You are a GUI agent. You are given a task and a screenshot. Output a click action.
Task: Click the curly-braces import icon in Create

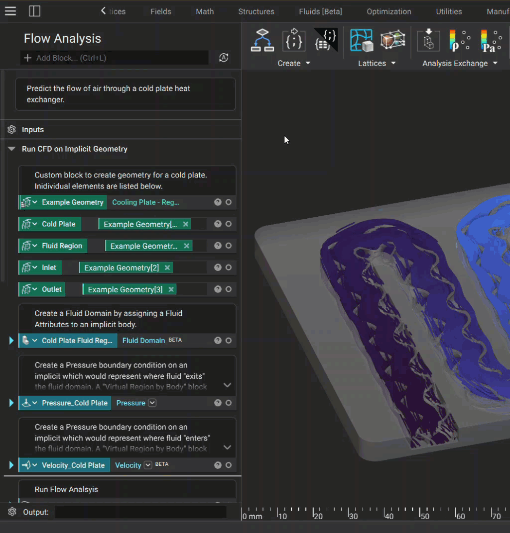(x=294, y=40)
